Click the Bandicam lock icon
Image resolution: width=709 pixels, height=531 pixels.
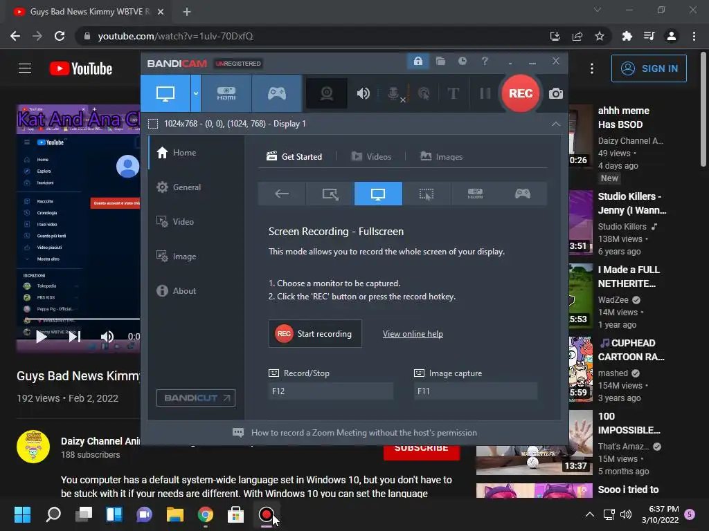(x=418, y=61)
